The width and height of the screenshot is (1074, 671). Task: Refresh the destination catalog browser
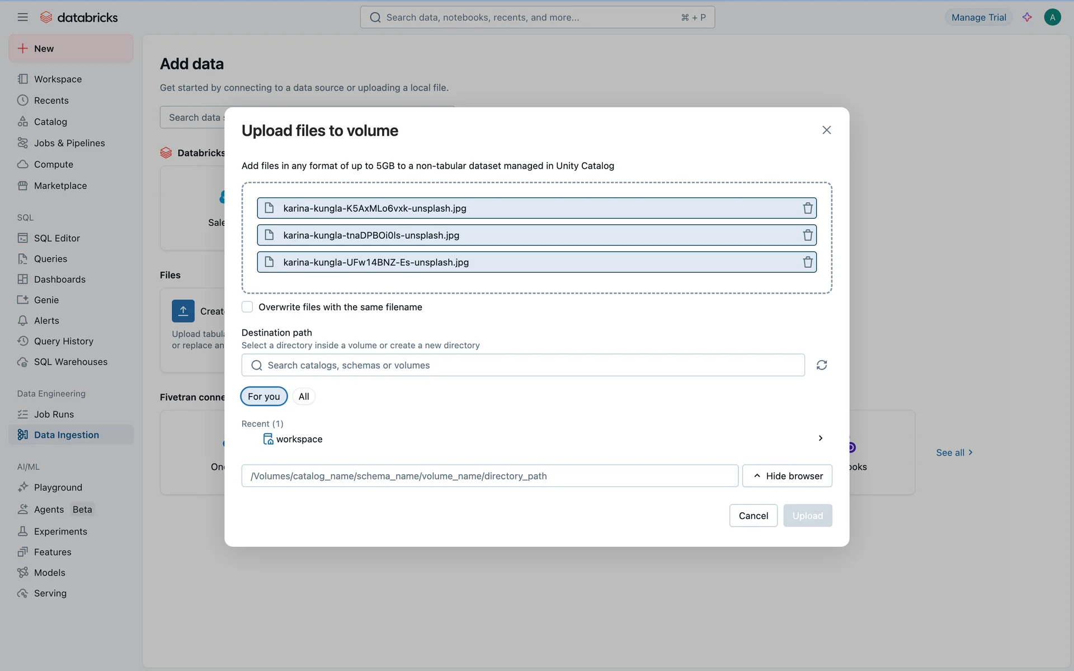click(x=821, y=365)
